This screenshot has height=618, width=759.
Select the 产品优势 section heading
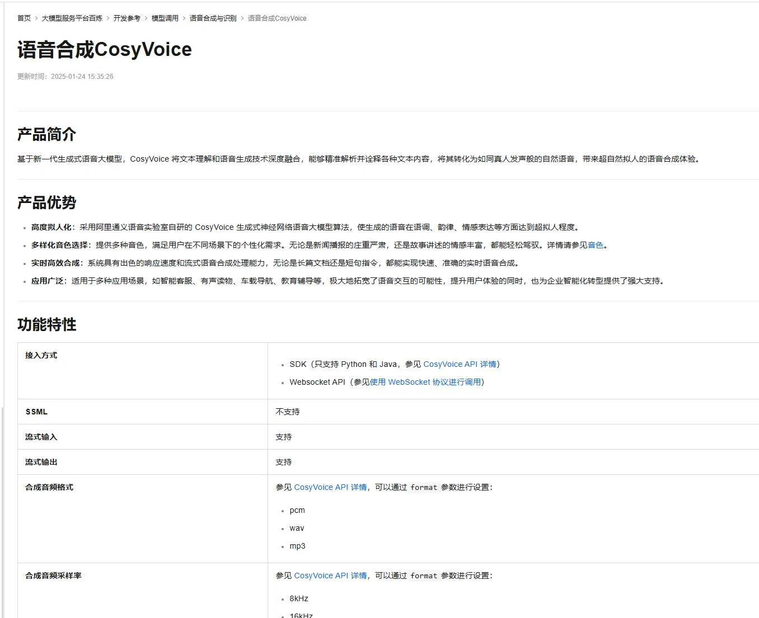(x=46, y=202)
